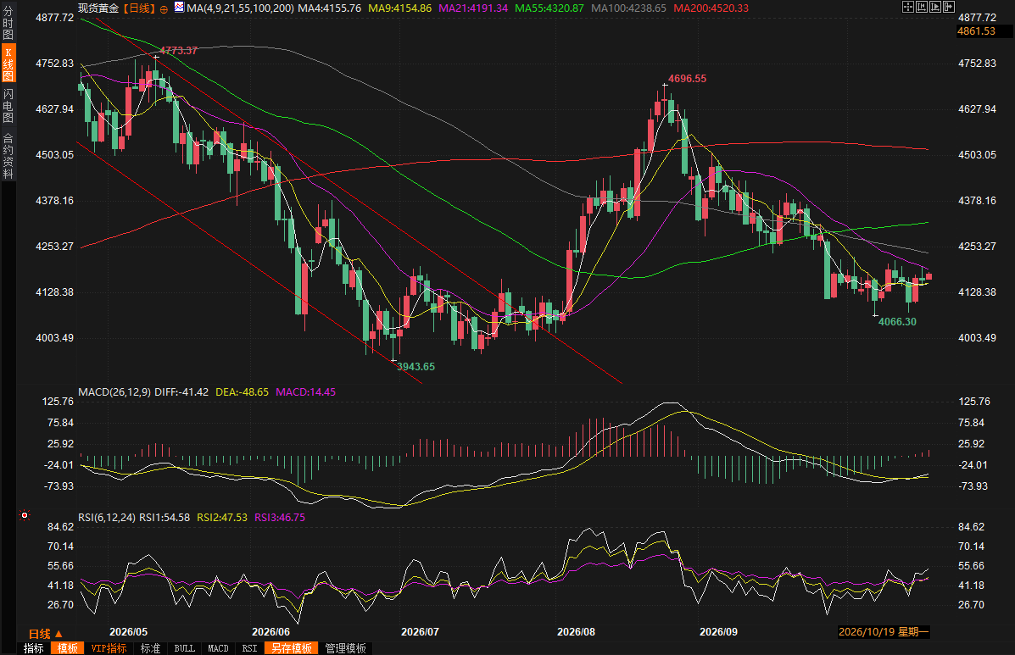Toggle the 模板 option in bottom bar
This screenshot has width=1015, height=655.
click(67, 648)
